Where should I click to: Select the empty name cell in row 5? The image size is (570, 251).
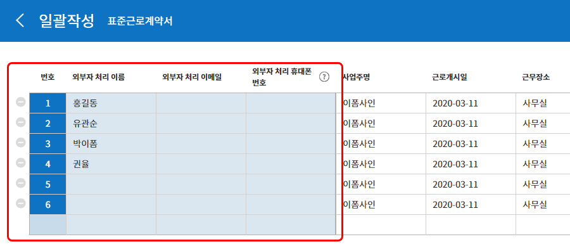pyautogui.click(x=111, y=184)
